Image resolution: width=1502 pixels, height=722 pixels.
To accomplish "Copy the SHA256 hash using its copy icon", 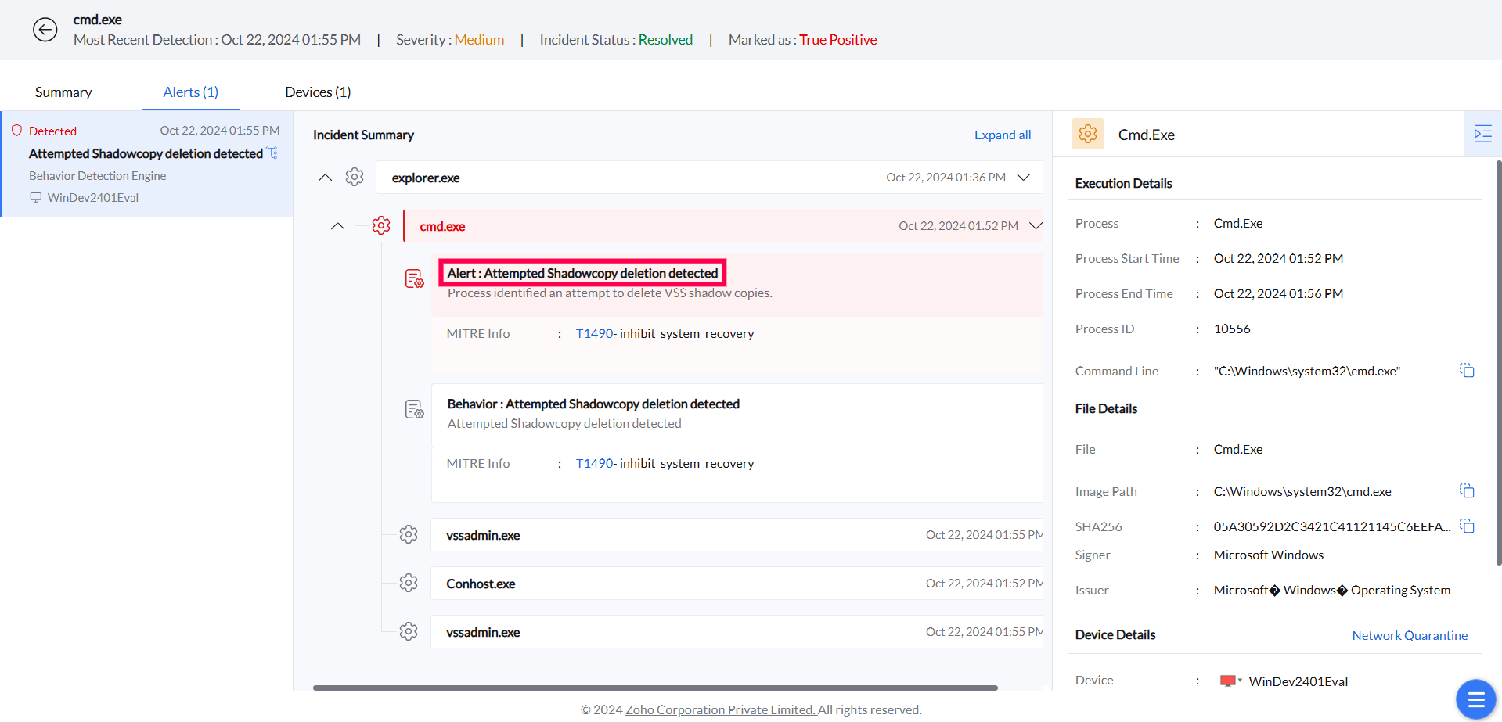I will pos(1467,526).
